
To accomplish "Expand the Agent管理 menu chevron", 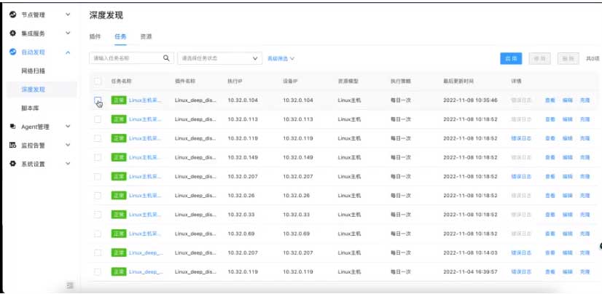I will (68, 126).
